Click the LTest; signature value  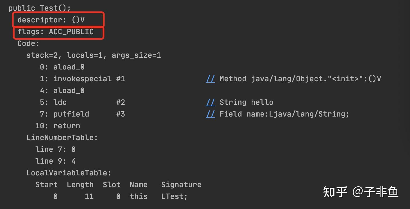pos(174,197)
